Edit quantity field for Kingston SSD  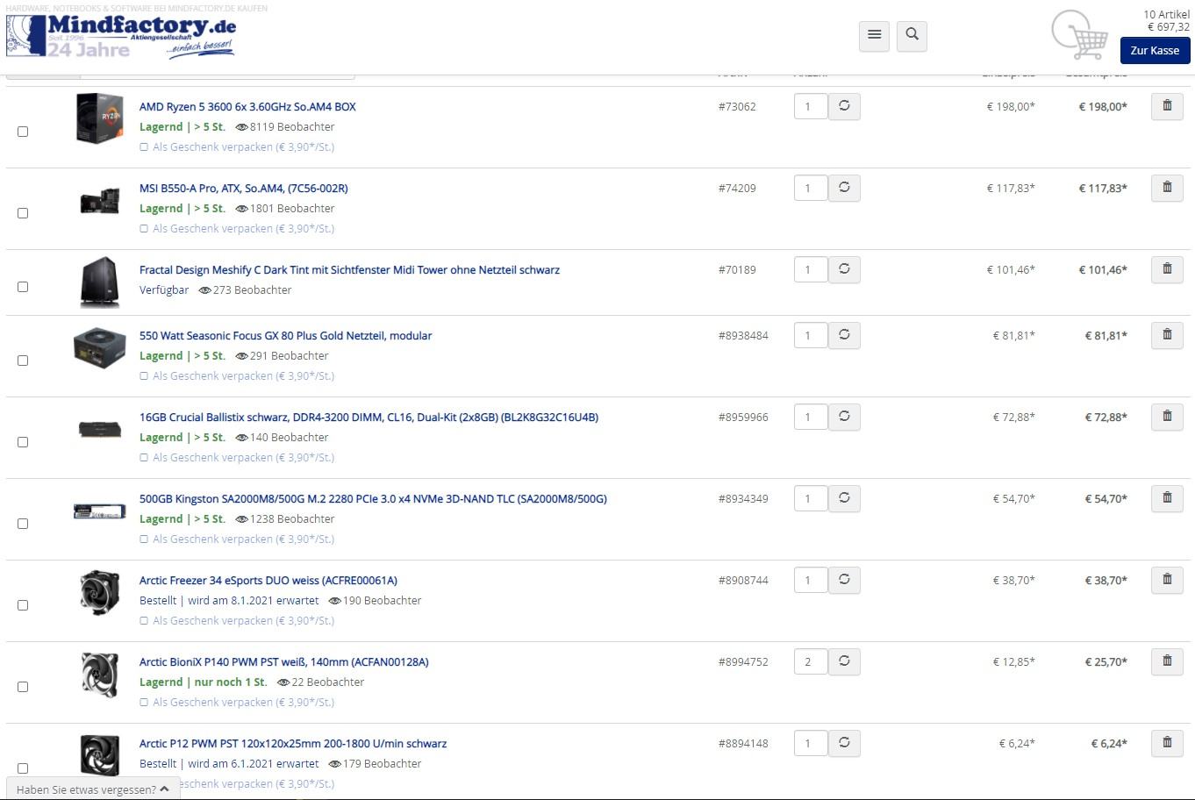point(811,499)
